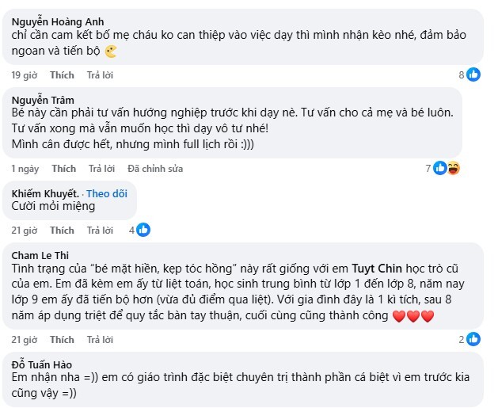Like Khiếm Khuyết's comment with Thích
The height and width of the screenshot is (408, 498).
click(x=62, y=231)
